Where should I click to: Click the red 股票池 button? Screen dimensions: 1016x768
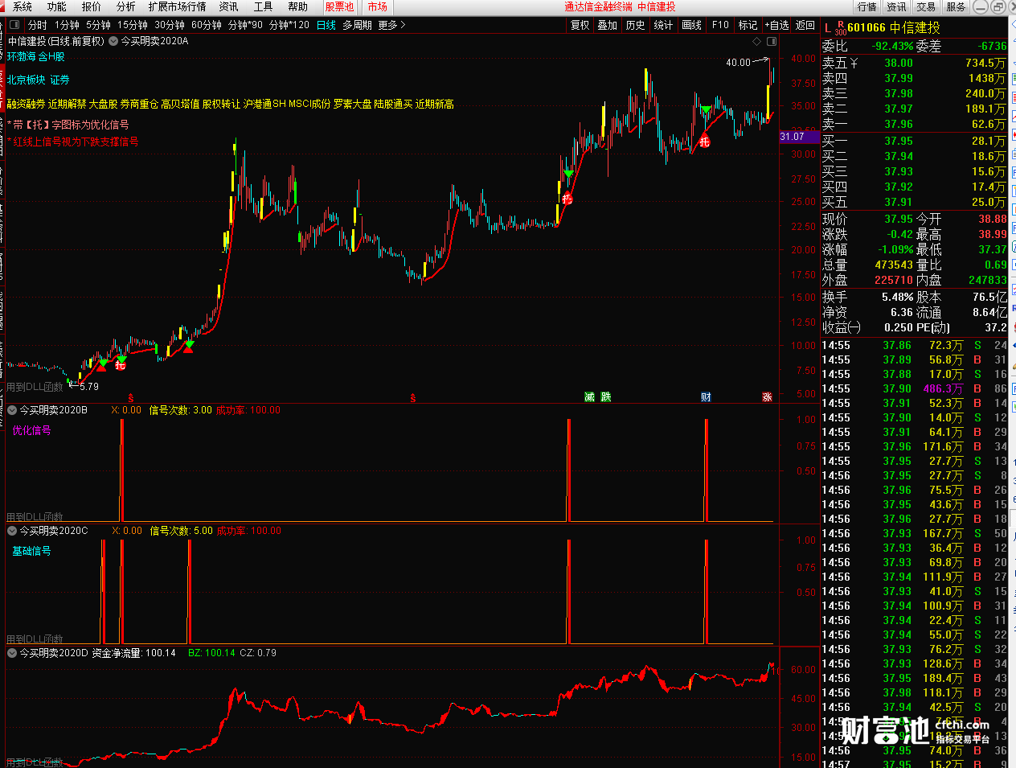[x=340, y=6]
